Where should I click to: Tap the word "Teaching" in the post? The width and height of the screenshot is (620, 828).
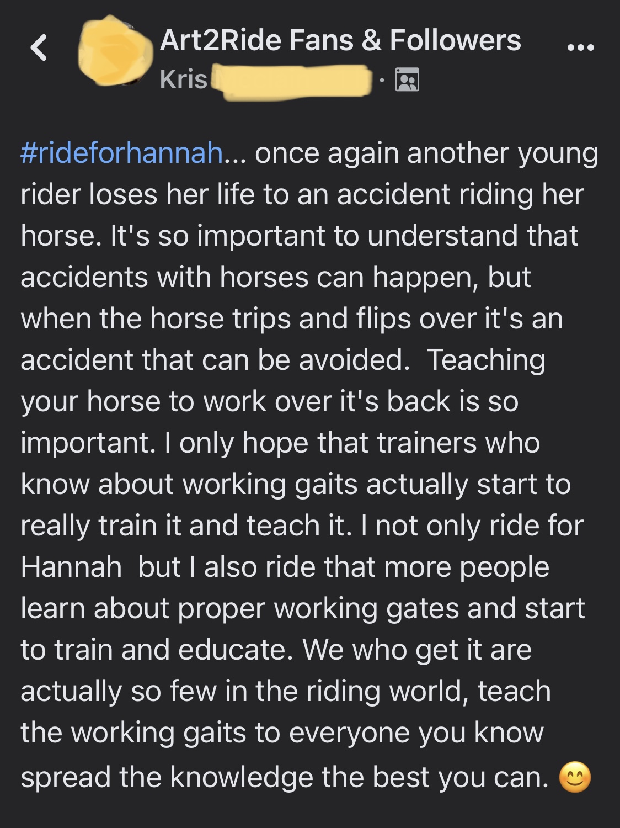coord(486,360)
